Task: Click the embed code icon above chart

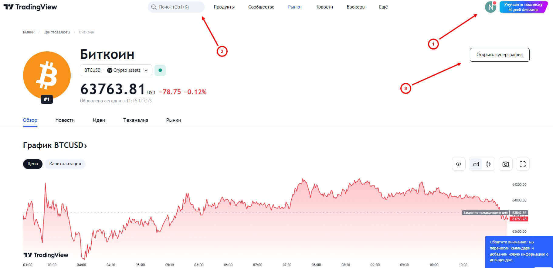Action: [x=458, y=164]
